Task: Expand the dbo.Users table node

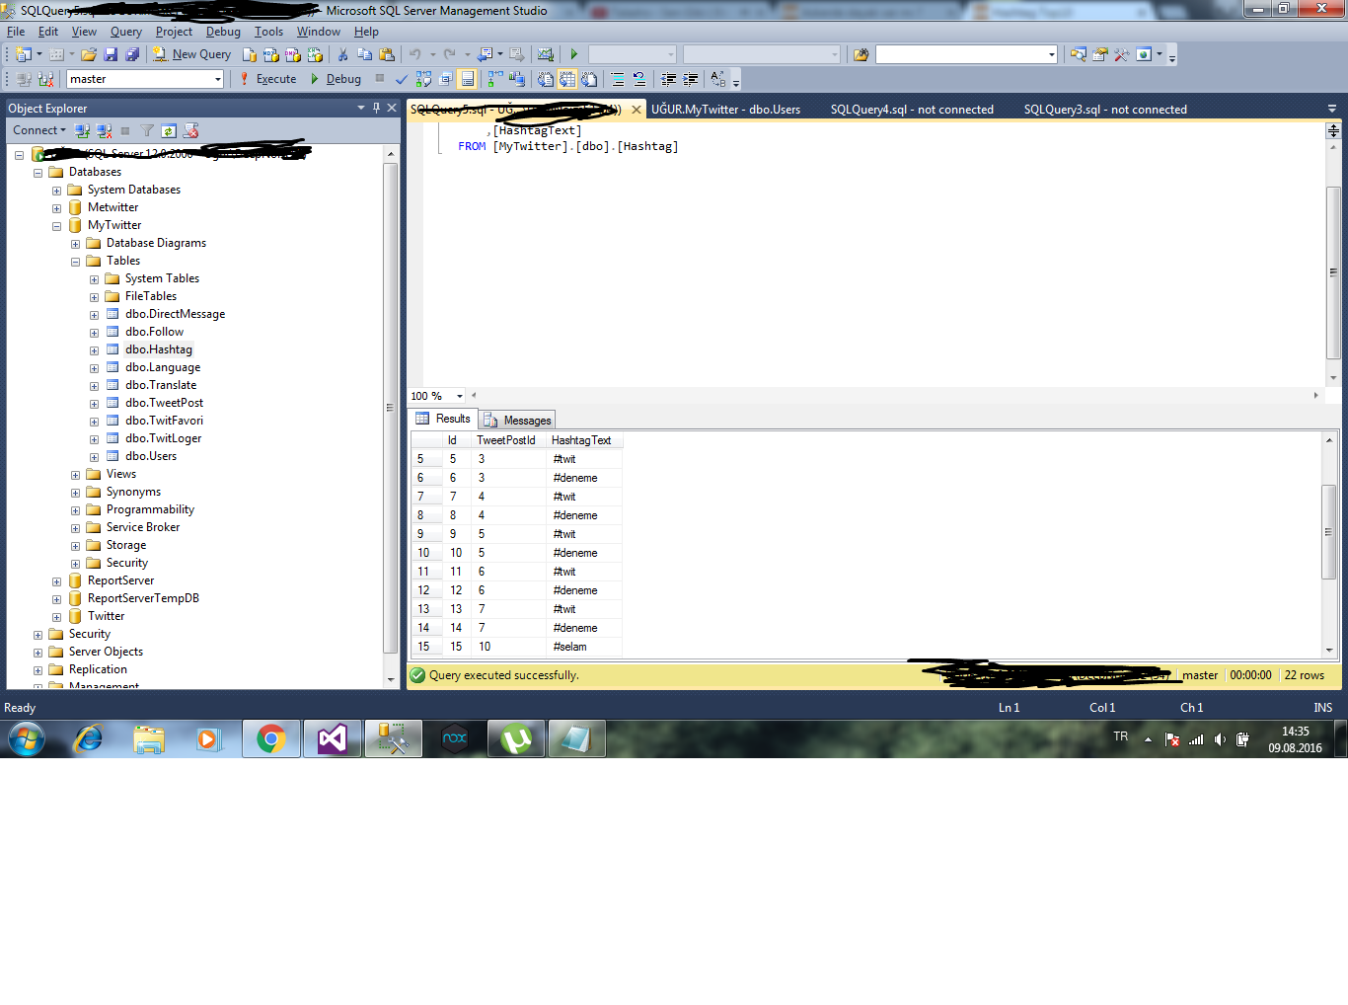Action: click(x=94, y=457)
